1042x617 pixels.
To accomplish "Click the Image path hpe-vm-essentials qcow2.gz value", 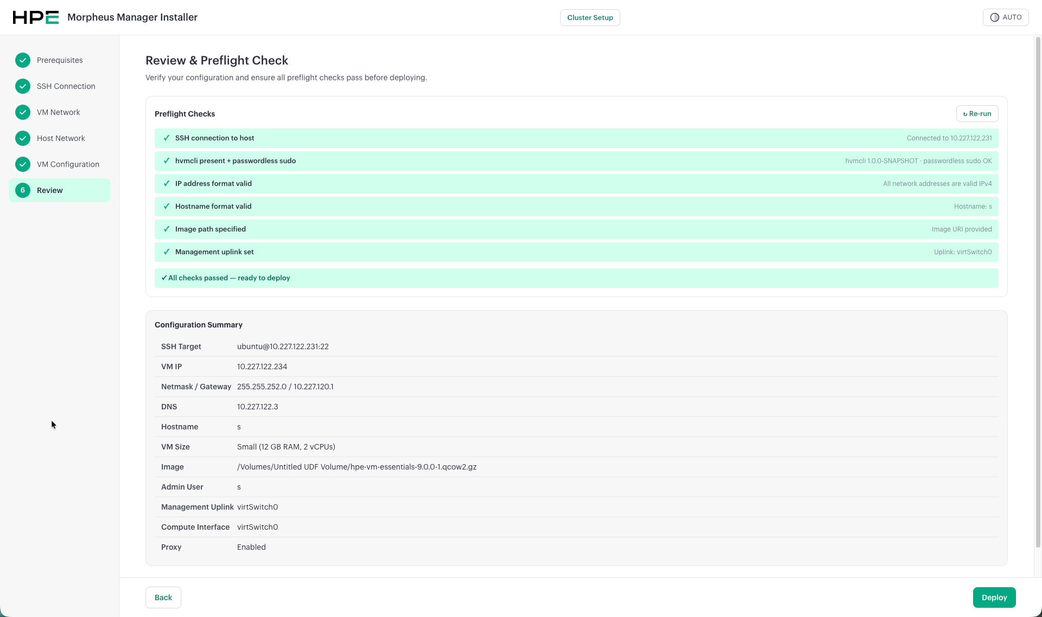I will pos(357,467).
